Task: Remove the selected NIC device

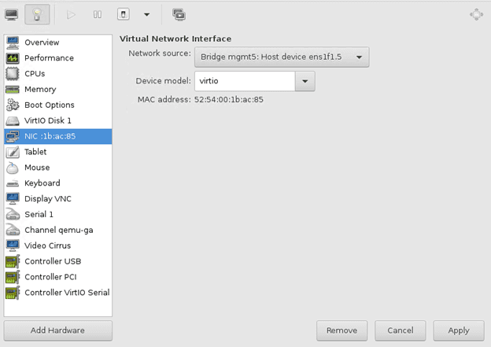Action: click(341, 330)
